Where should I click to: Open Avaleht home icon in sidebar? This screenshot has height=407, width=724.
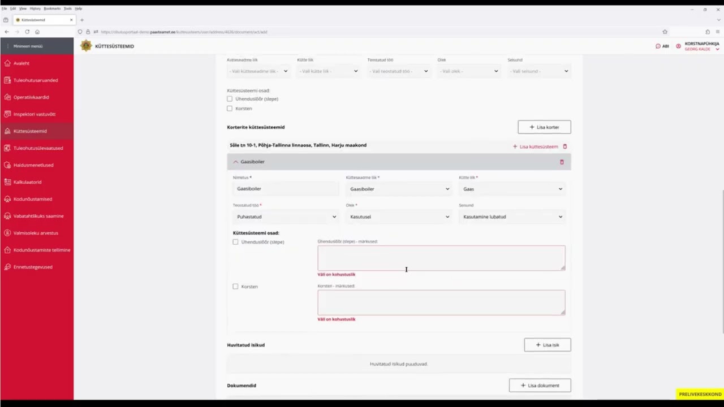tap(7, 63)
